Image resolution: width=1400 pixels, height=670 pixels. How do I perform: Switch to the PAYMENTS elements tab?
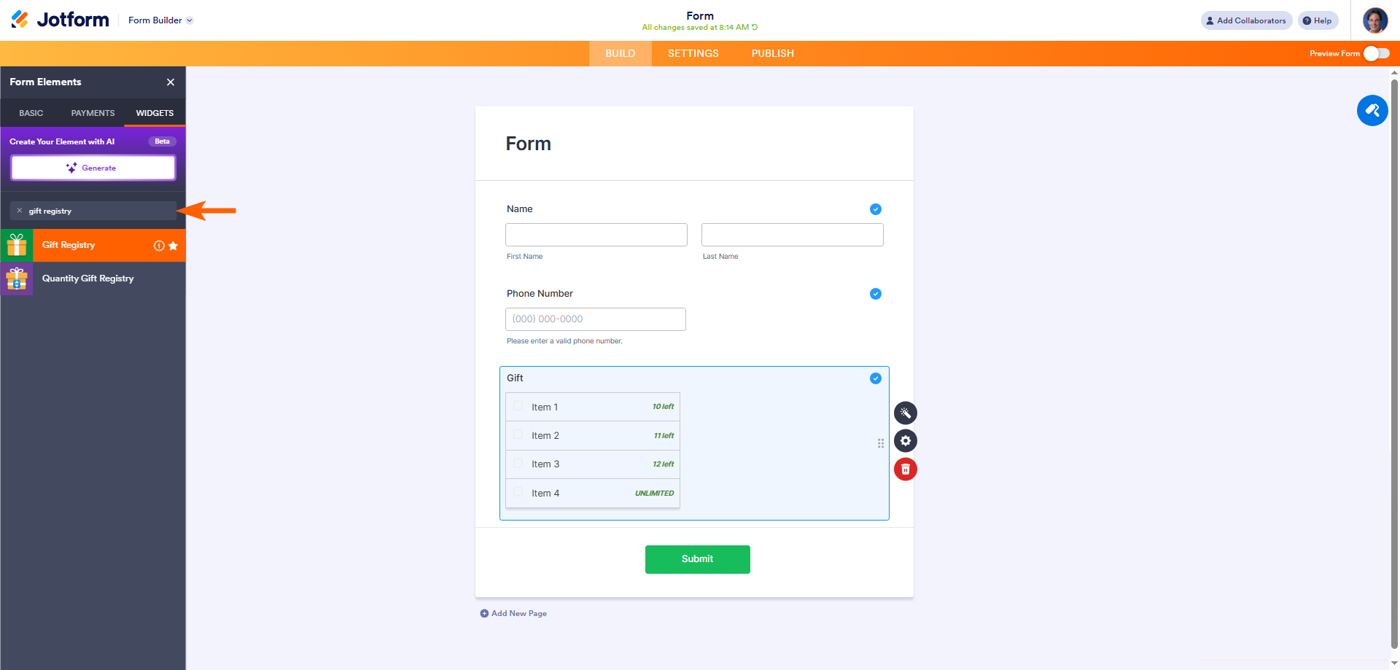coord(93,113)
